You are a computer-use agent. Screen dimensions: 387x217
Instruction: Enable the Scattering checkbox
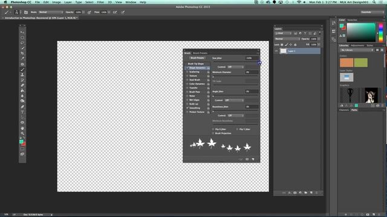click(x=187, y=72)
